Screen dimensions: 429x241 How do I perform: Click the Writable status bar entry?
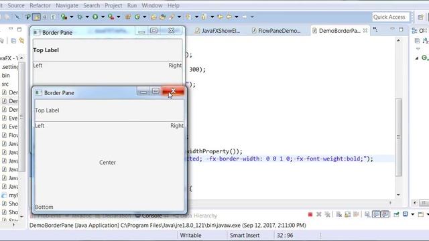click(190, 235)
